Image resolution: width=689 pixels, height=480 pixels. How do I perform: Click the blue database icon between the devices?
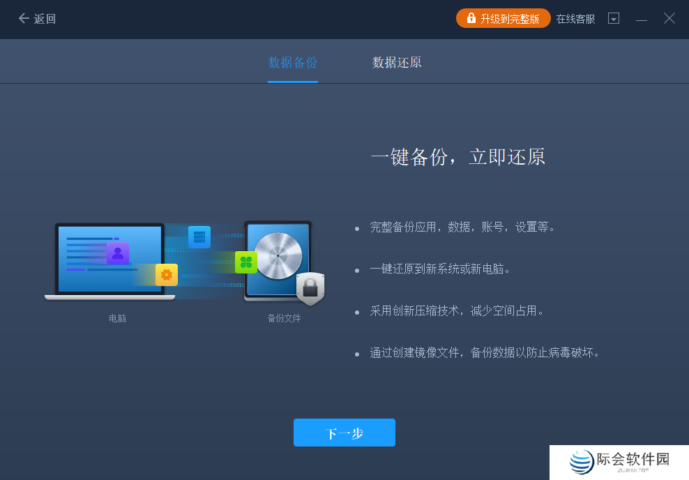199,237
